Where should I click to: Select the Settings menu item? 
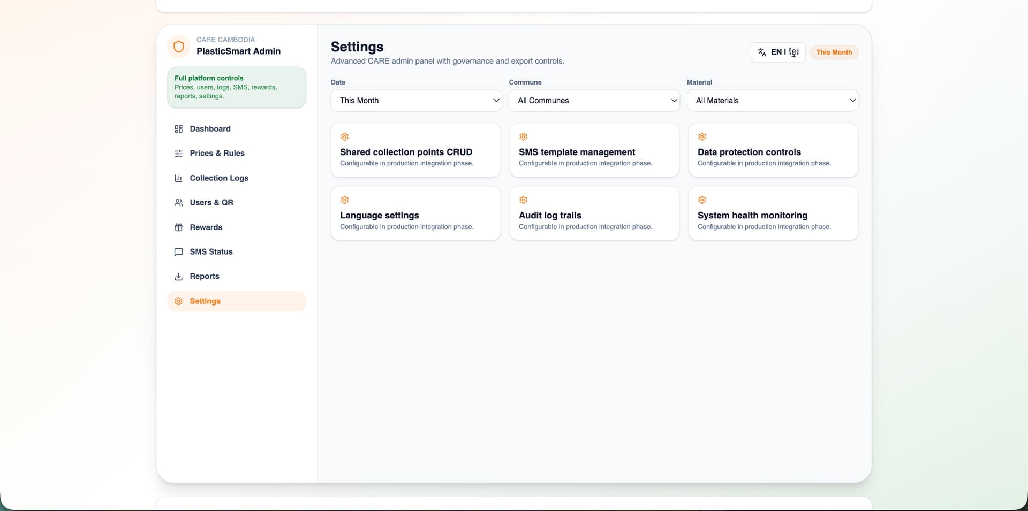pyautogui.click(x=237, y=301)
